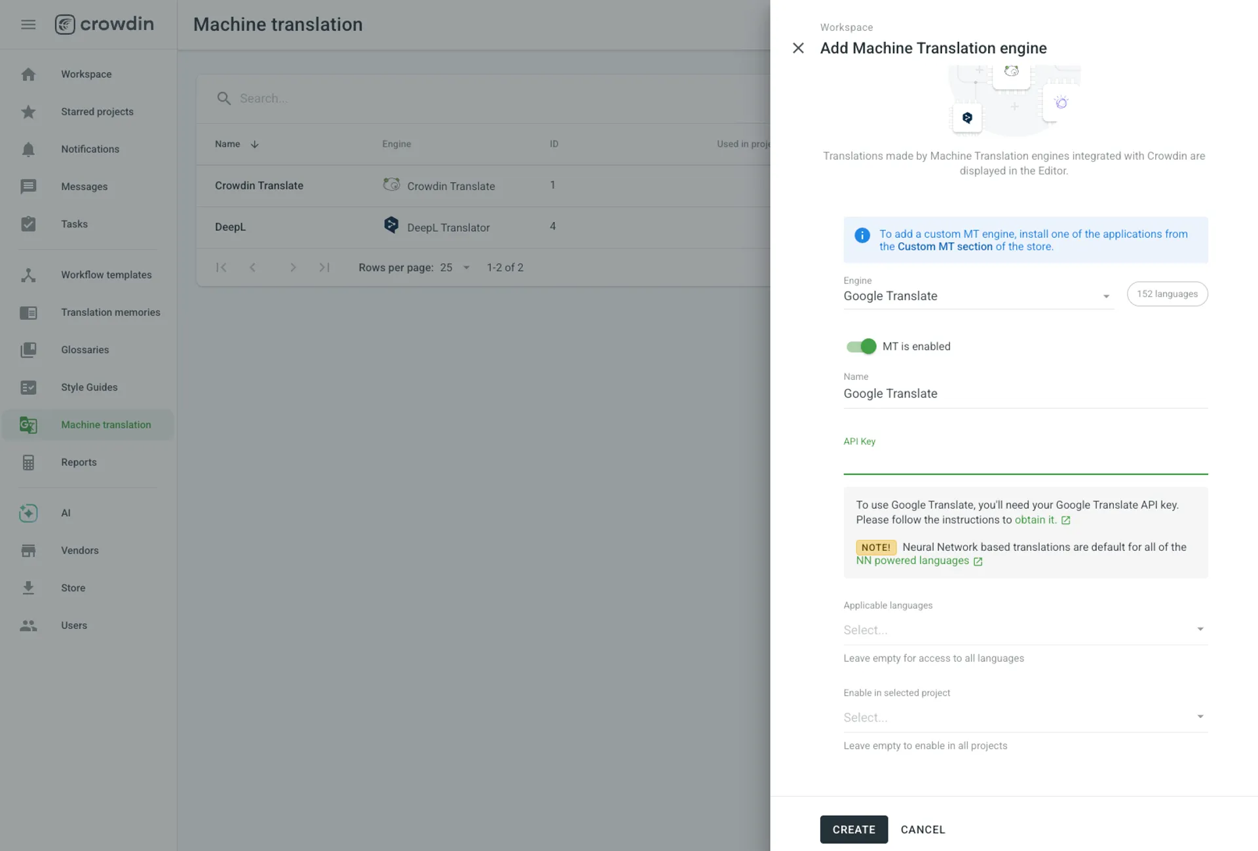This screenshot has width=1258, height=851.
Task: Open Glossaries in the sidebar
Action: coord(85,350)
